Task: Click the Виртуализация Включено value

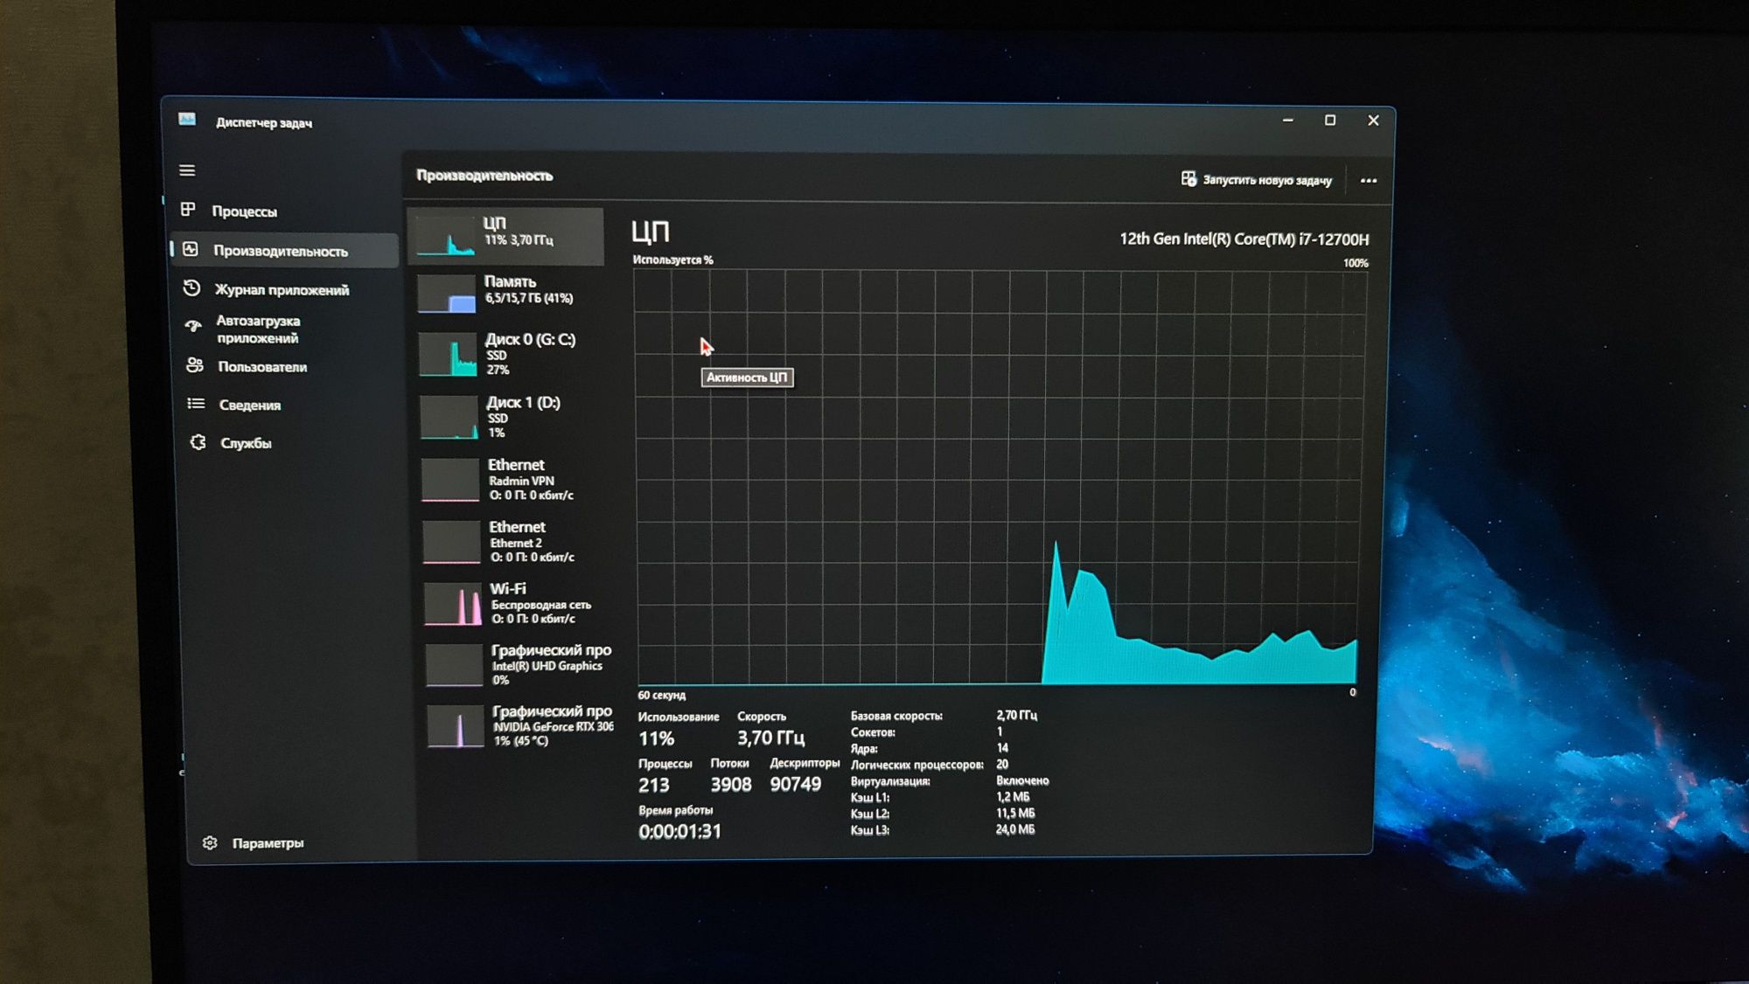Action: [x=1022, y=780]
